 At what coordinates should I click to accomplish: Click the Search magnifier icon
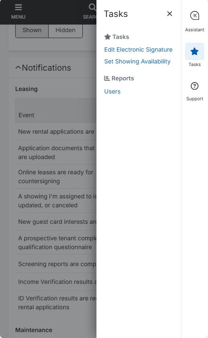[x=92, y=7]
